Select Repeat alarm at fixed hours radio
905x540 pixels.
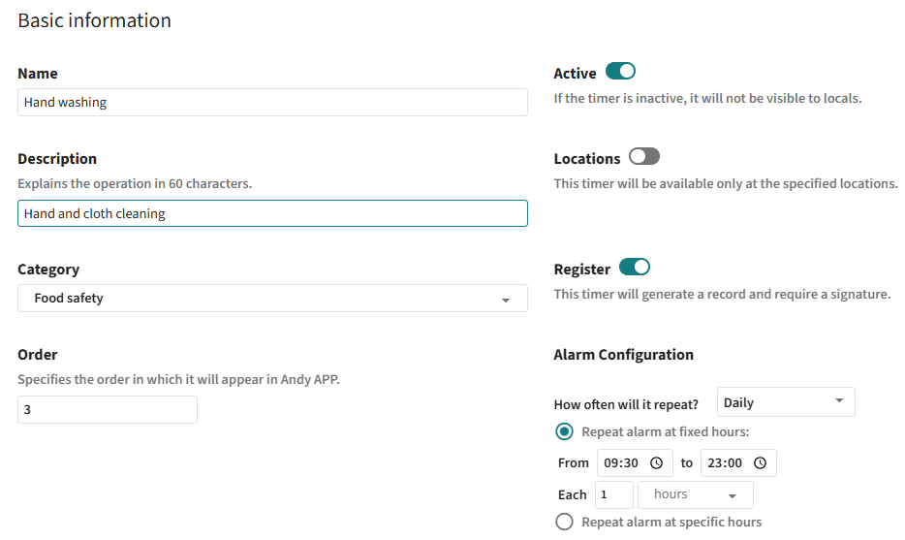tap(564, 431)
